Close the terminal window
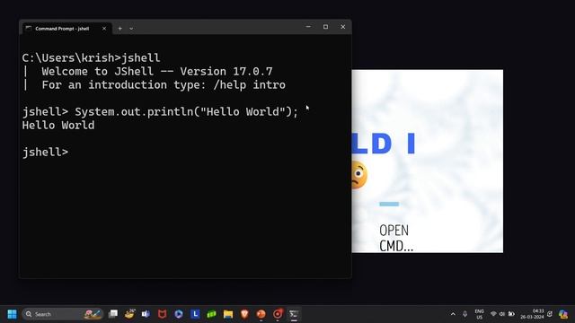Screen dimensions: 575x323 tap(343, 27)
